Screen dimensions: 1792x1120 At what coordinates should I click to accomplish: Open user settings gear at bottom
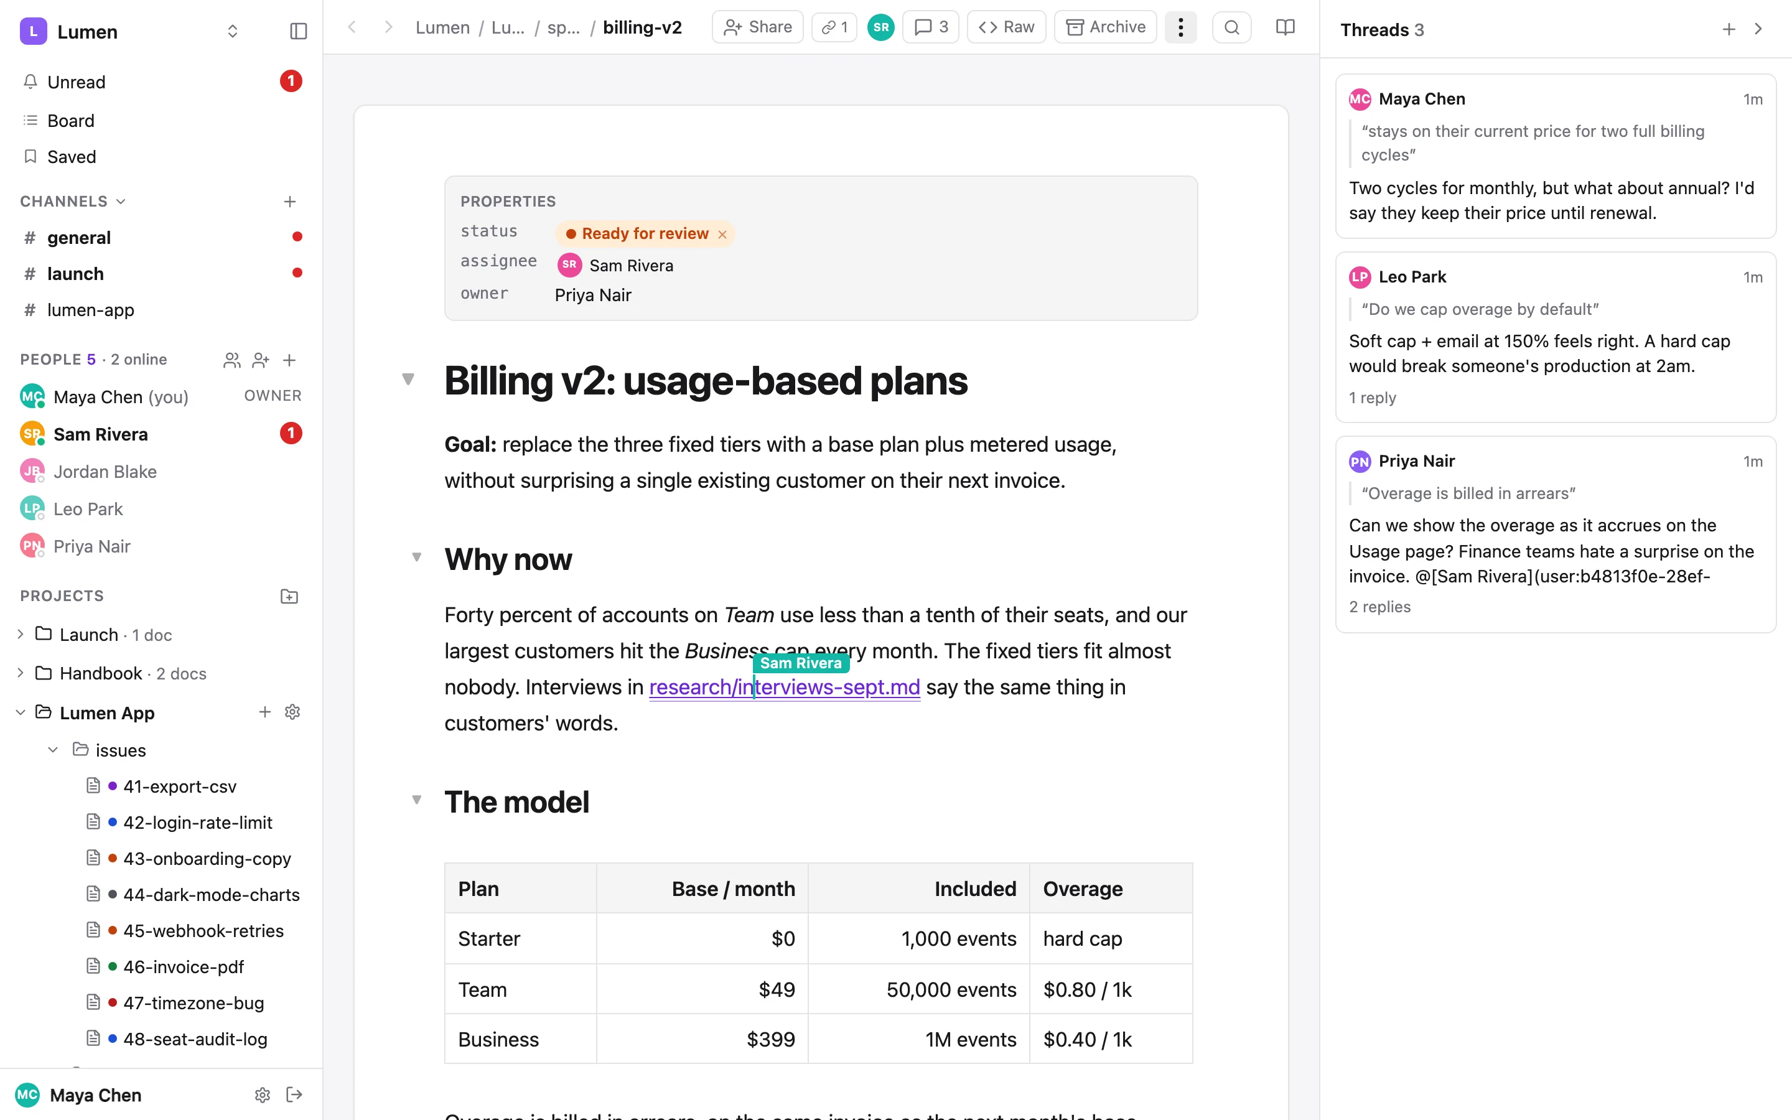(x=262, y=1095)
